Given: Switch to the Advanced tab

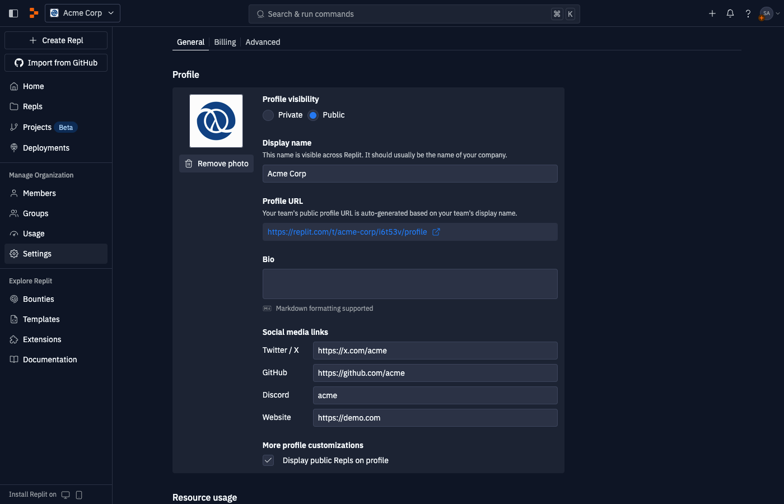Looking at the screenshot, I should point(263,42).
